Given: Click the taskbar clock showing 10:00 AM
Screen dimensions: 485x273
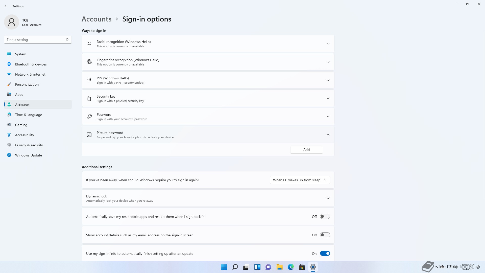Looking at the screenshot, I should point(468,267).
